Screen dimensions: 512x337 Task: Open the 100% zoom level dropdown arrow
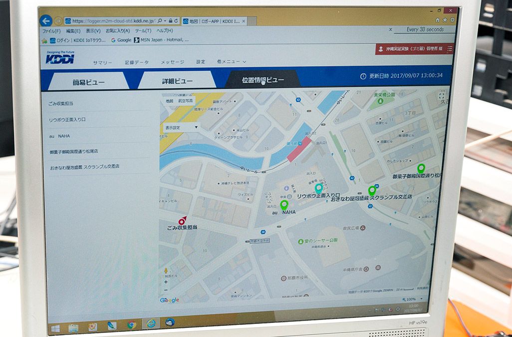[421, 299]
